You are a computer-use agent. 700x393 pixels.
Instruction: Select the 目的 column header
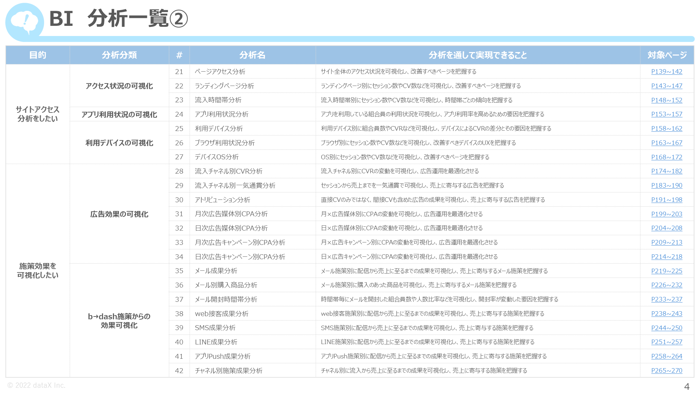(x=38, y=55)
